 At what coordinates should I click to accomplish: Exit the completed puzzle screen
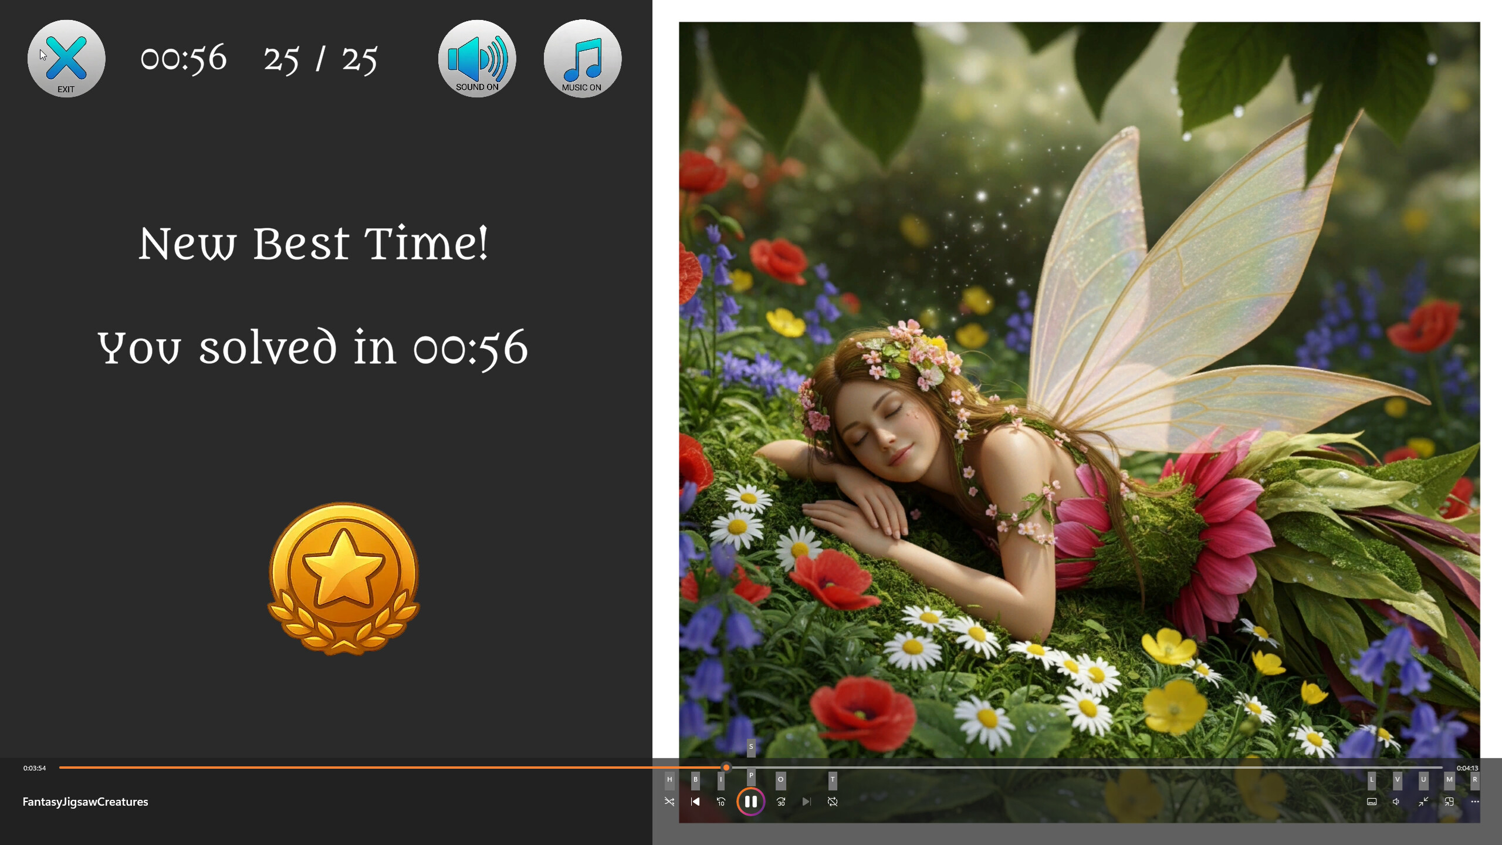click(66, 58)
